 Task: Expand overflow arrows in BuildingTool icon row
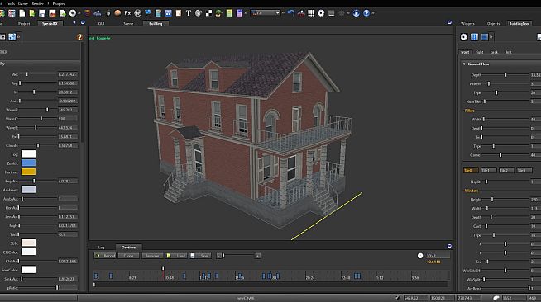click(491, 37)
